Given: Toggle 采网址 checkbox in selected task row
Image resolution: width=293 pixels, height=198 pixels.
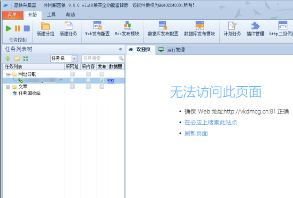Looking at the screenshot, I should tap(72, 80).
